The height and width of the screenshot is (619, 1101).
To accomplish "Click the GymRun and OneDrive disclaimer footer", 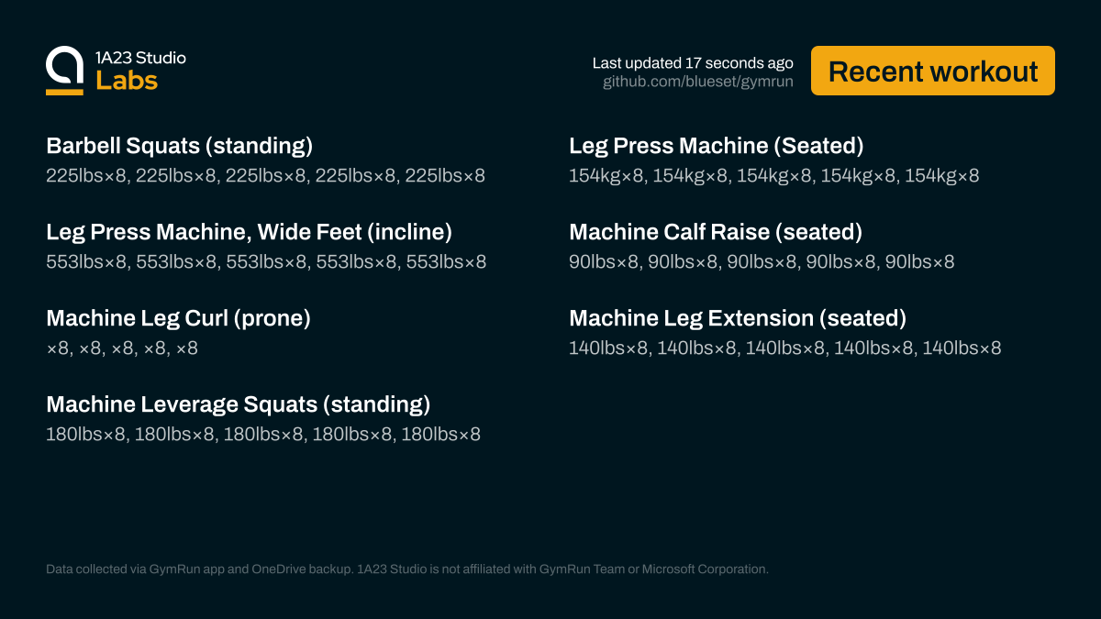I will [406, 569].
